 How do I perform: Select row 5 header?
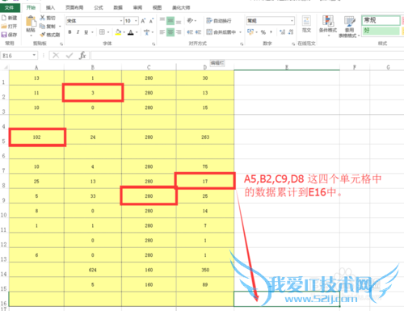[x=4, y=137]
